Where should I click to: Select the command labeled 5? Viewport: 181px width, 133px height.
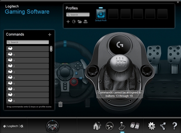[28, 83]
